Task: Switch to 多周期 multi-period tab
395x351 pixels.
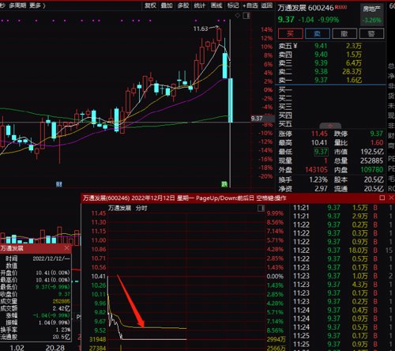Action: (x=17, y=6)
